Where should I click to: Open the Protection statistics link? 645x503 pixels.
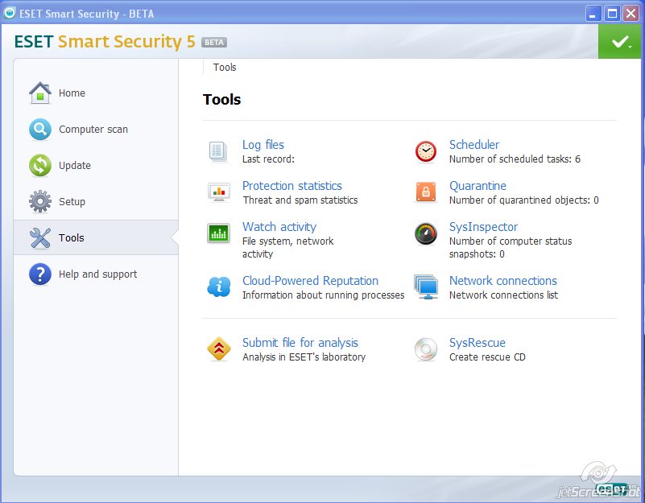(292, 186)
